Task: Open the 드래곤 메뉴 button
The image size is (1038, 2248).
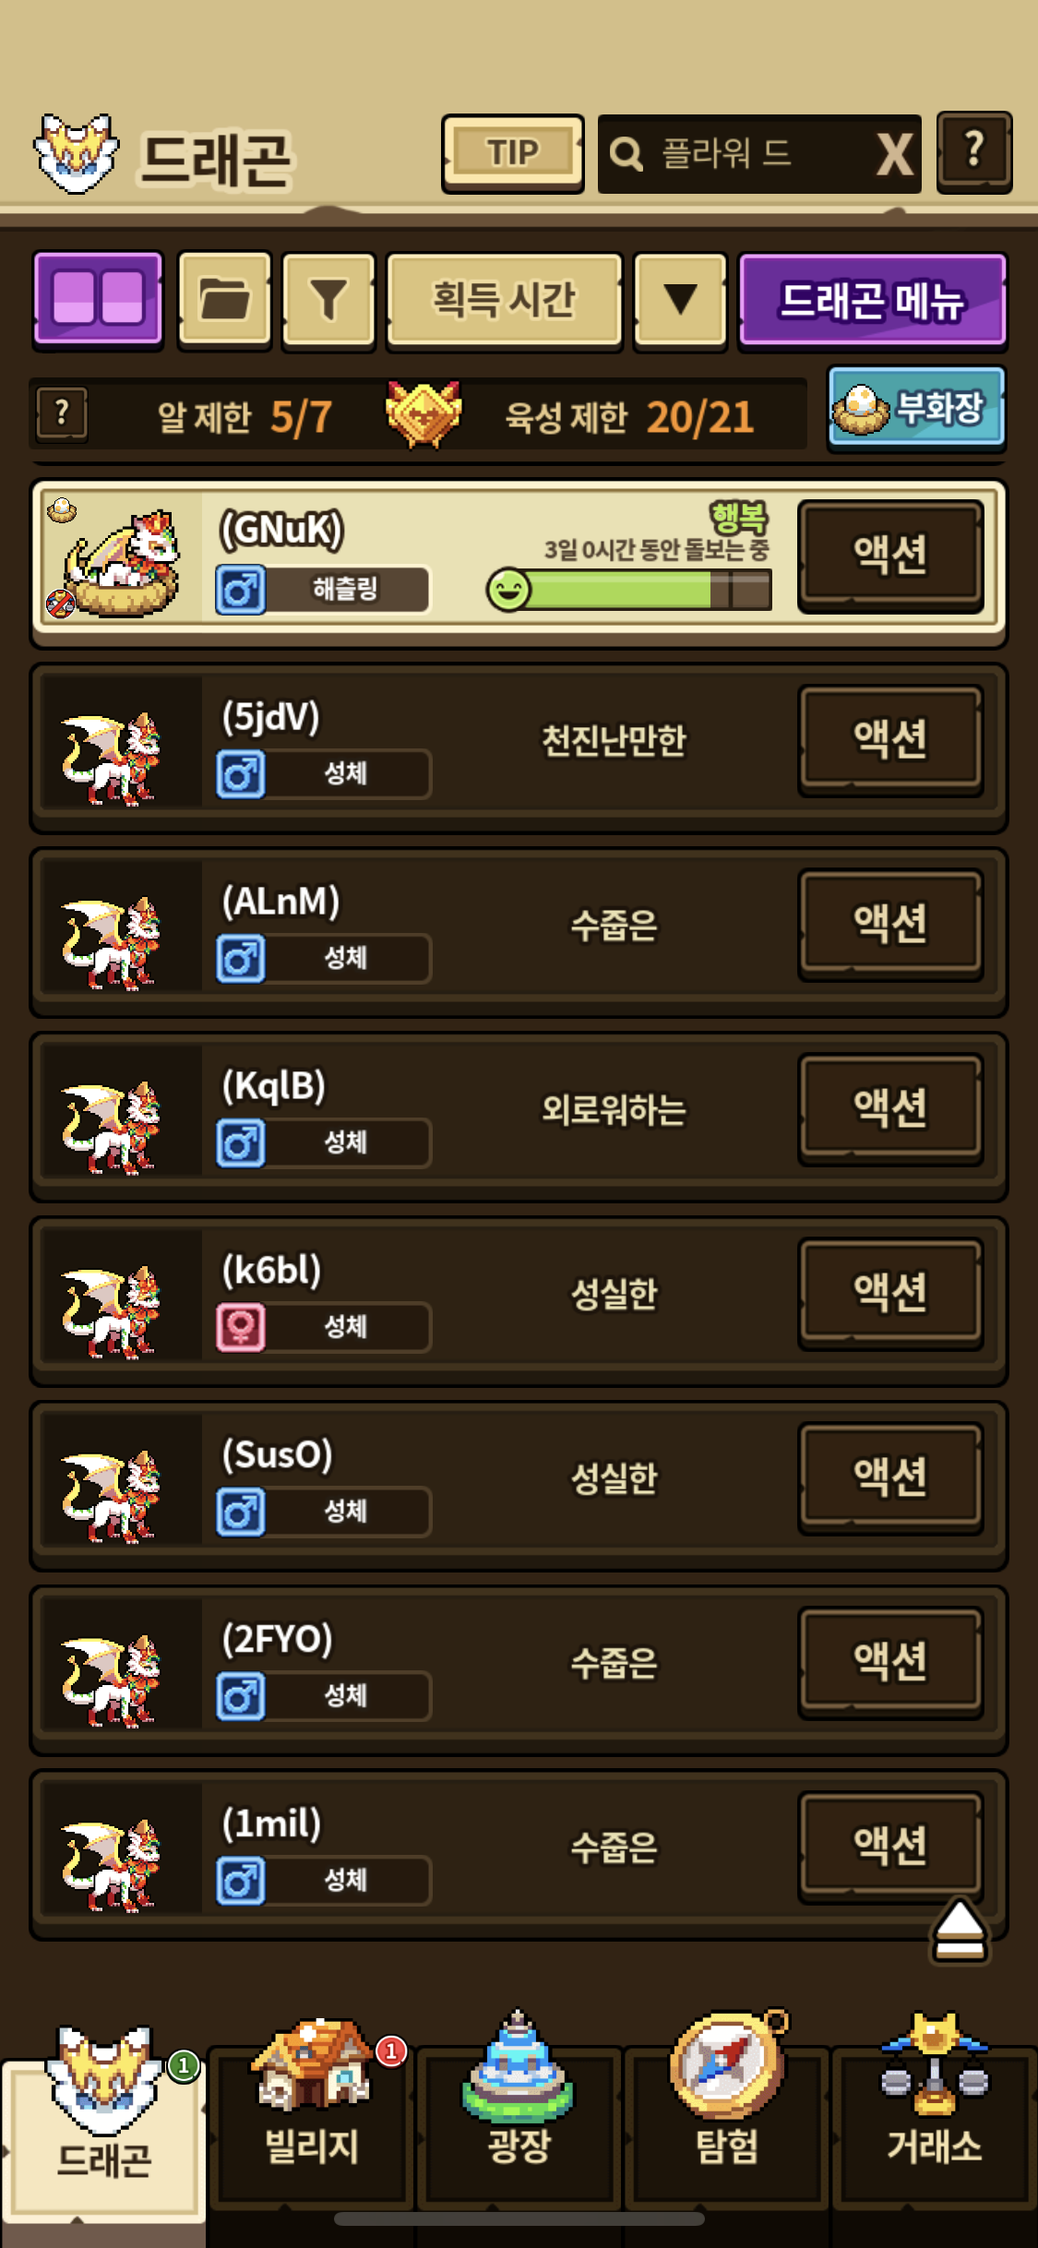Action: pos(872,300)
